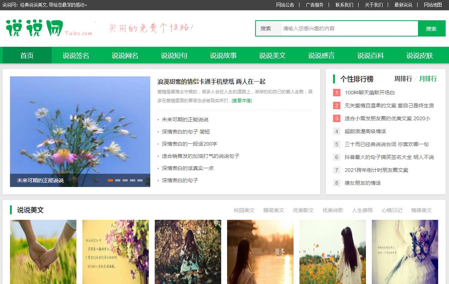
Task: Open the rank 1 item 100种聊天幽默开场白
Action: 370,93
